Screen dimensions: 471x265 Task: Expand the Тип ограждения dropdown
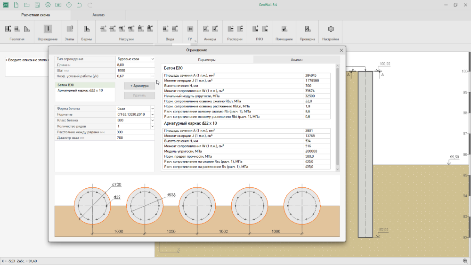pos(153,59)
